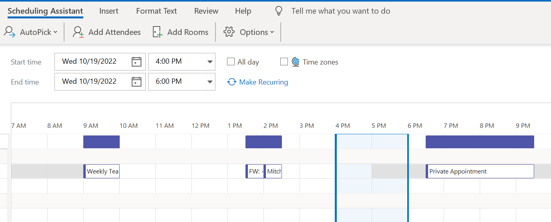Click the Weekly Team meeting block
Screen dimensions: 551x222
tap(101, 171)
